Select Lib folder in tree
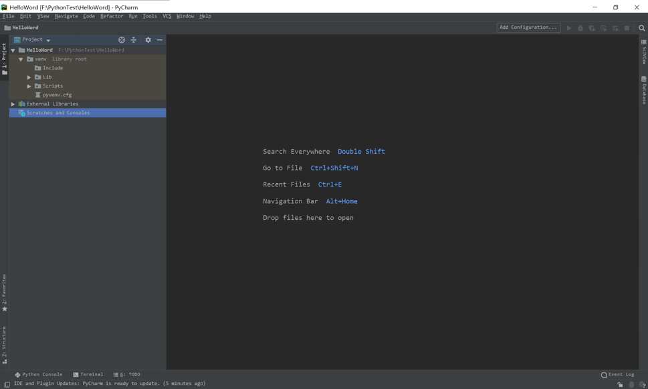Screen dimensions: 648x389 point(88,77)
